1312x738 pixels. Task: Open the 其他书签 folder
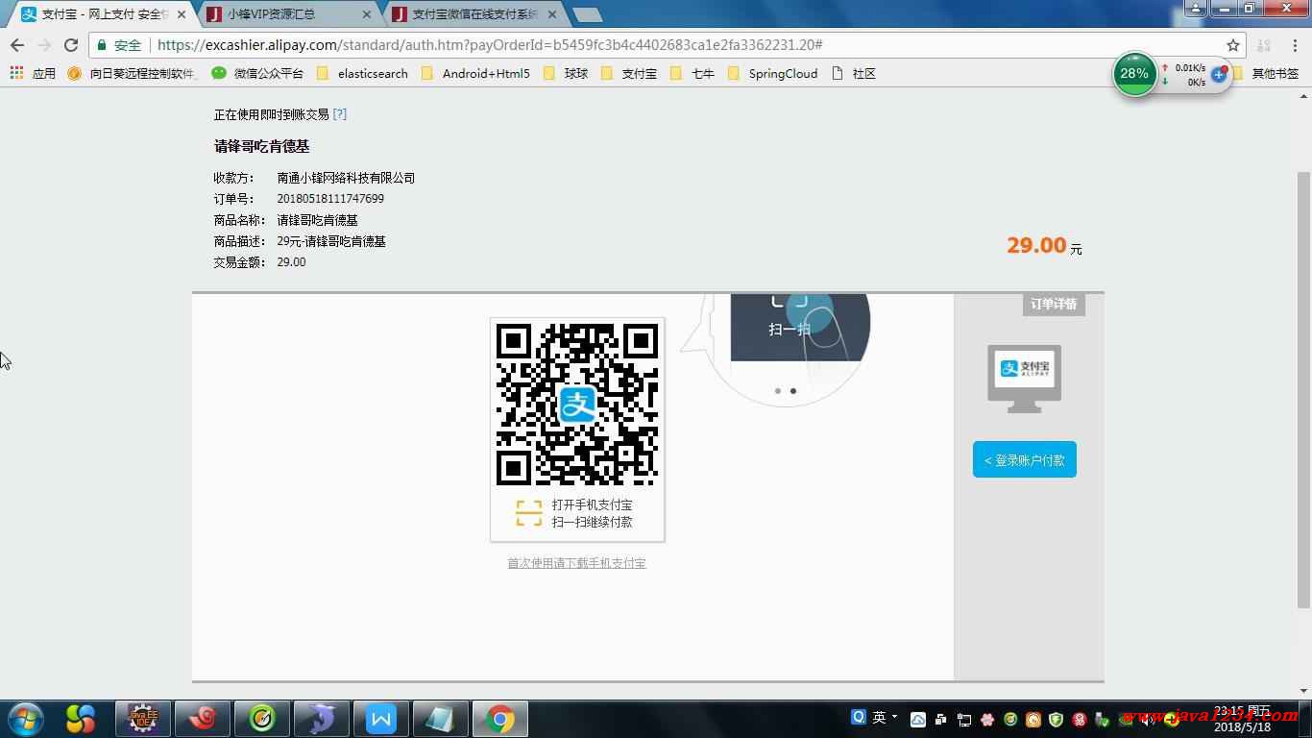point(1267,73)
